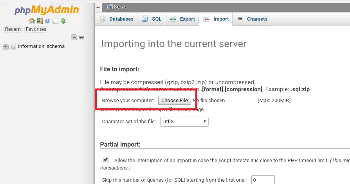Toggle allow interruption of import checkbox
This screenshot has height=184, width=350.
coord(106,159)
